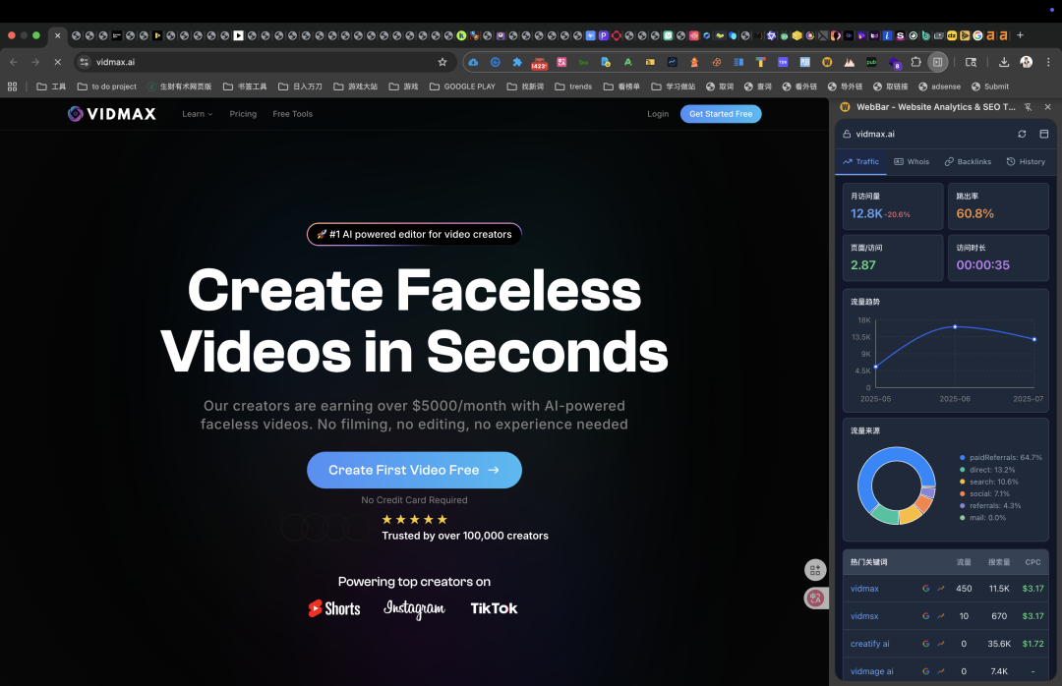Image resolution: width=1062 pixels, height=686 pixels.
Task: Open the Google Trends icon for vidmax
Action: point(941,589)
